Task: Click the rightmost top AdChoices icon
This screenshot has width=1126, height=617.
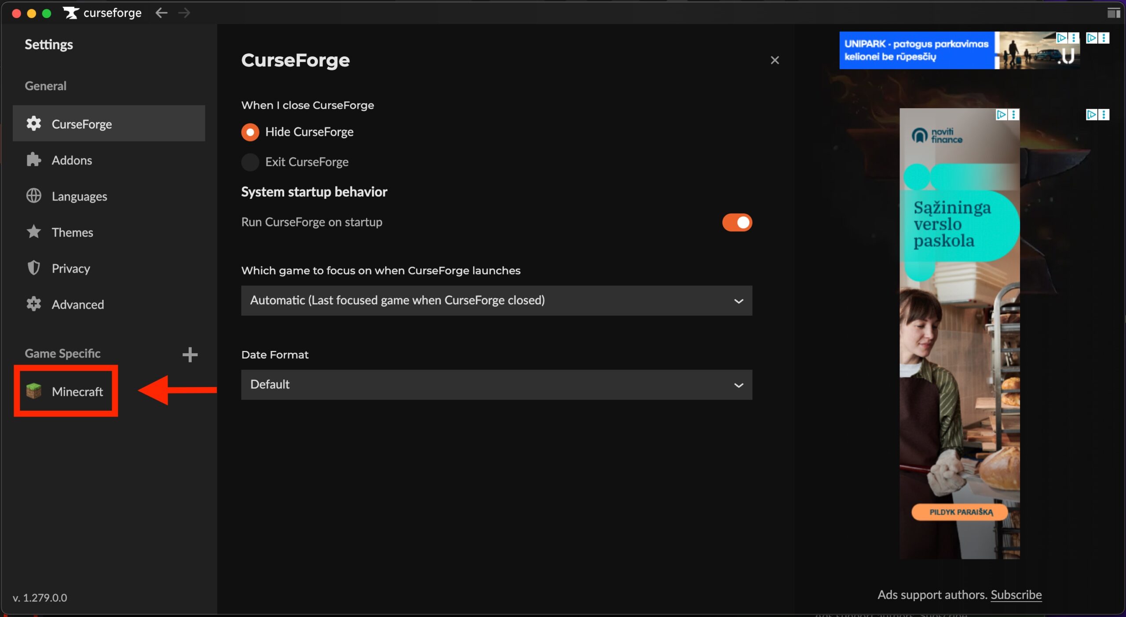Action: tap(1091, 38)
